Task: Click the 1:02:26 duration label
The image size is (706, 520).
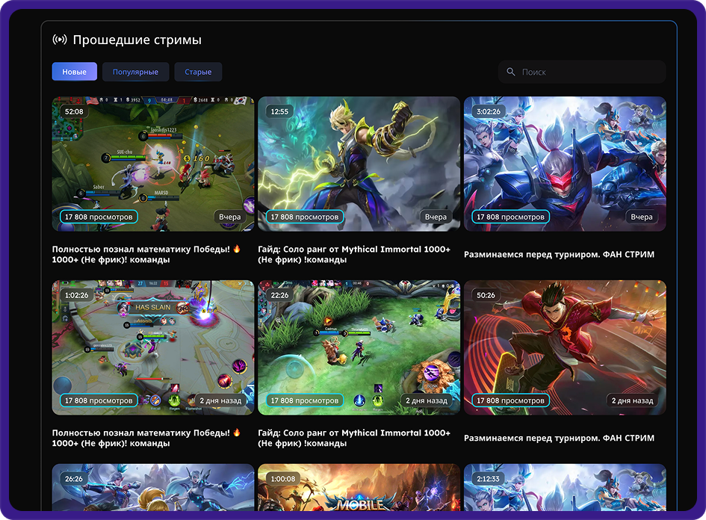Action: coord(76,295)
